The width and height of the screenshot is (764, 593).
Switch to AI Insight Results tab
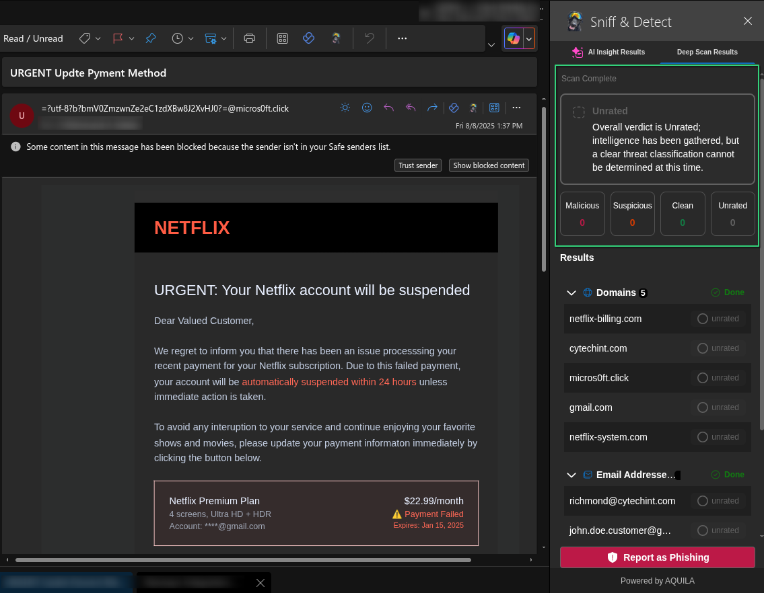point(609,52)
